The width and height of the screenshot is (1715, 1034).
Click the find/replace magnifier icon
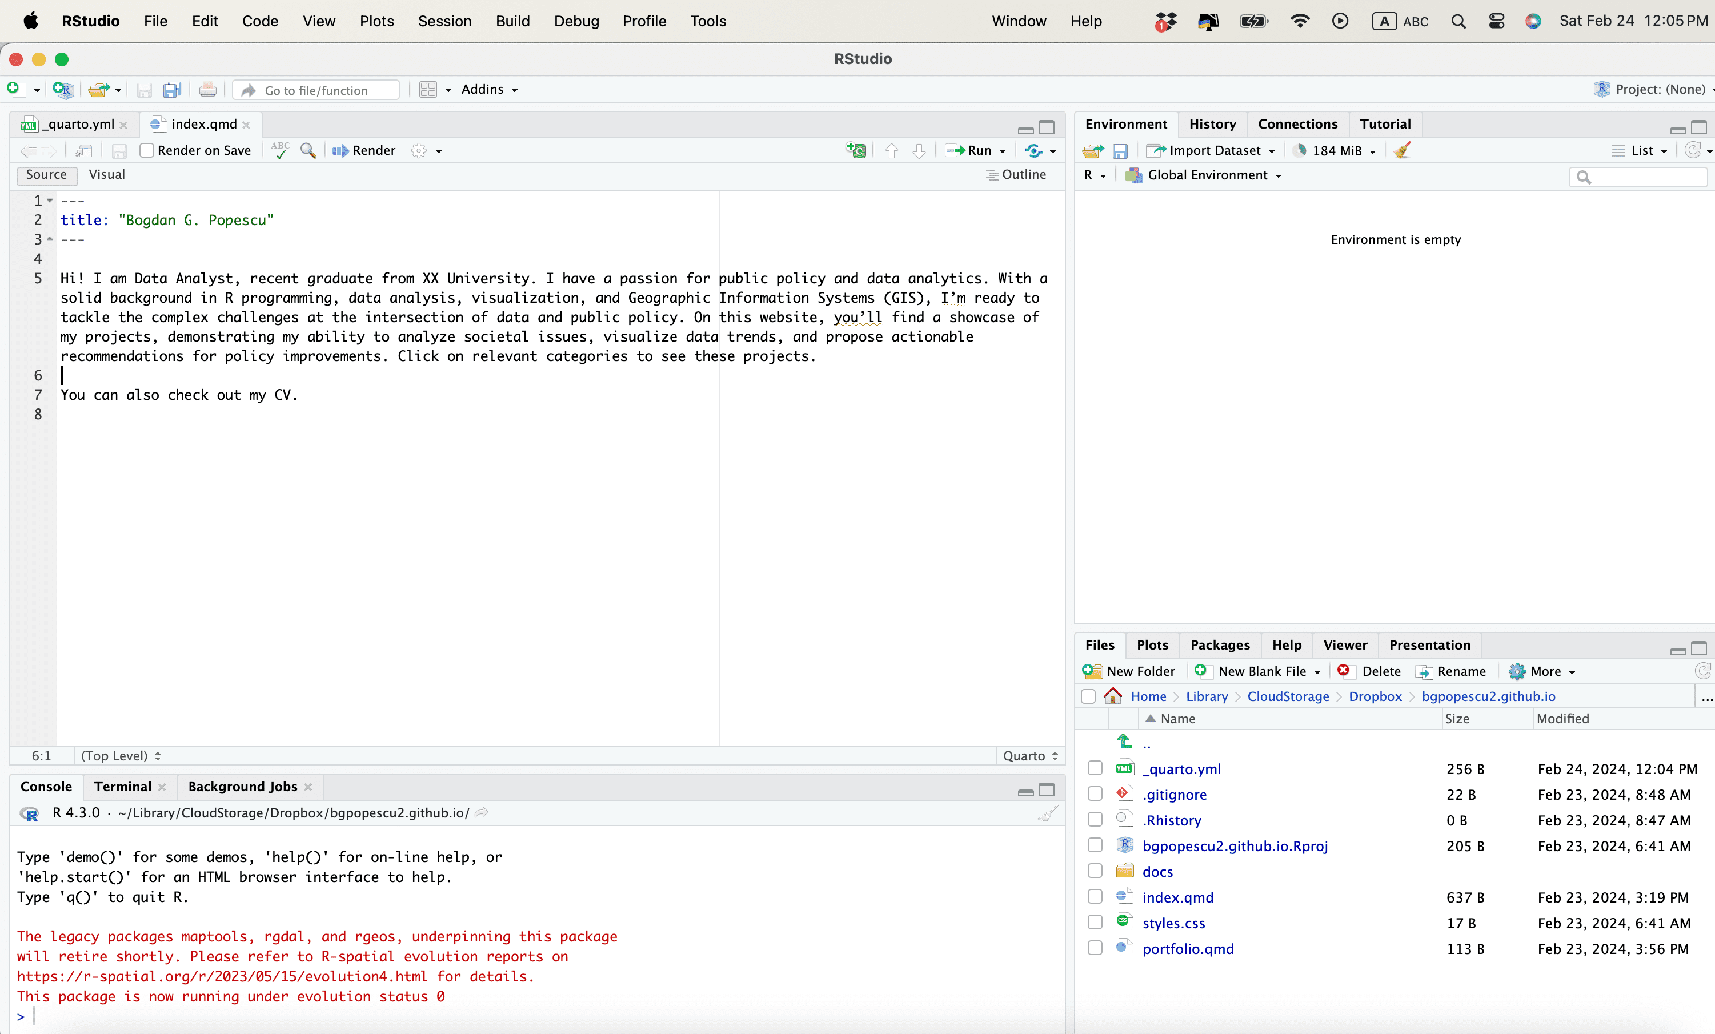tap(308, 150)
